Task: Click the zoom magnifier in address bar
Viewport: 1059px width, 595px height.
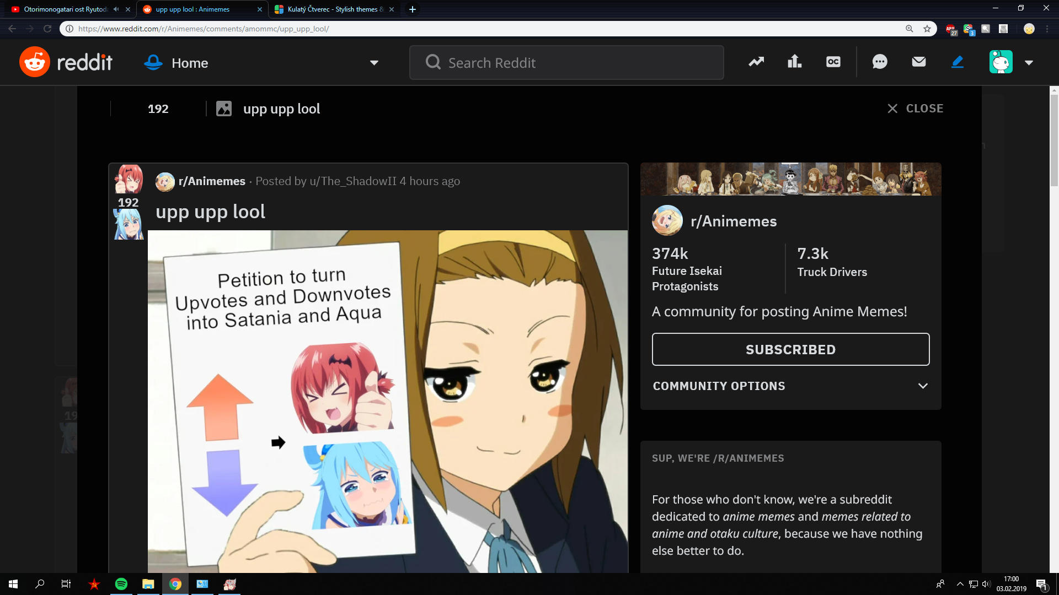Action: point(910,29)
